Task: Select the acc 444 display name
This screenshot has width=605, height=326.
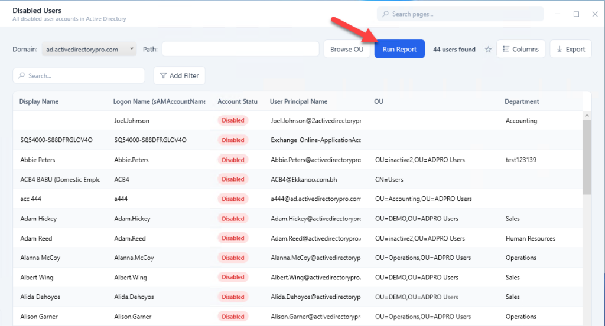Action: pos(31,199)
